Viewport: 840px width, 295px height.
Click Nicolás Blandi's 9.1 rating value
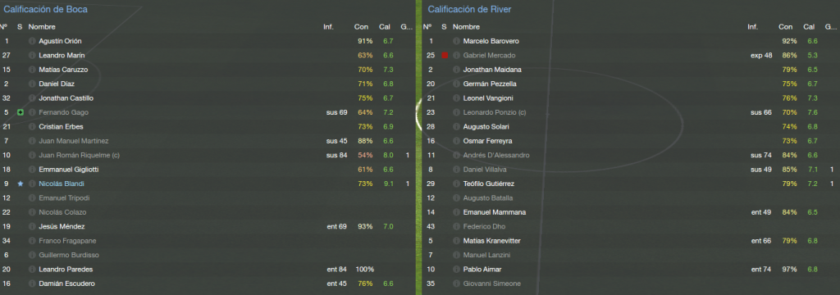(x=388, y=184)
